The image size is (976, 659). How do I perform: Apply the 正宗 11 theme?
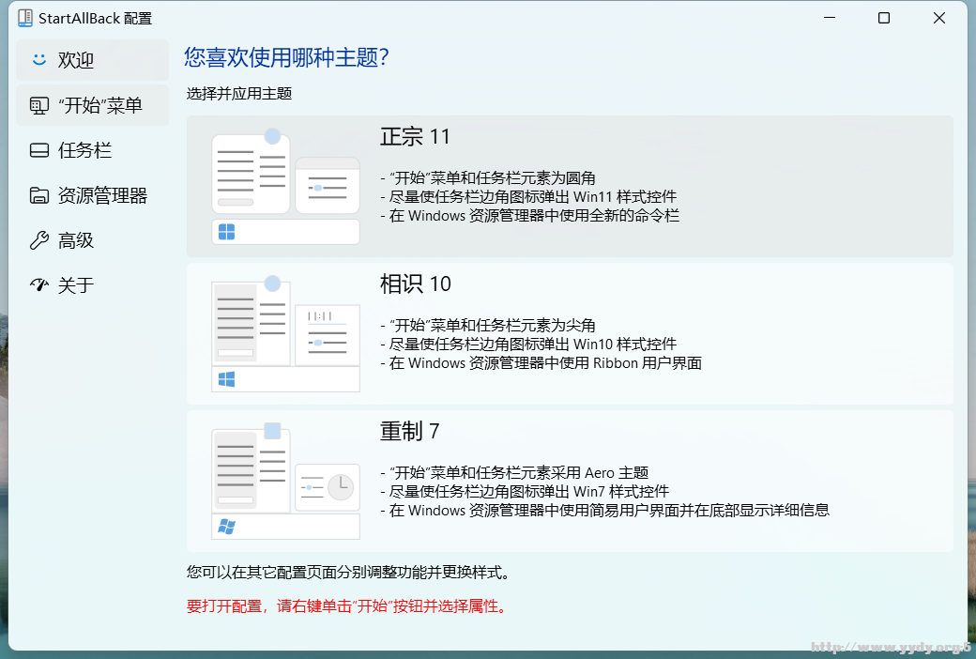tap(570, 186)
